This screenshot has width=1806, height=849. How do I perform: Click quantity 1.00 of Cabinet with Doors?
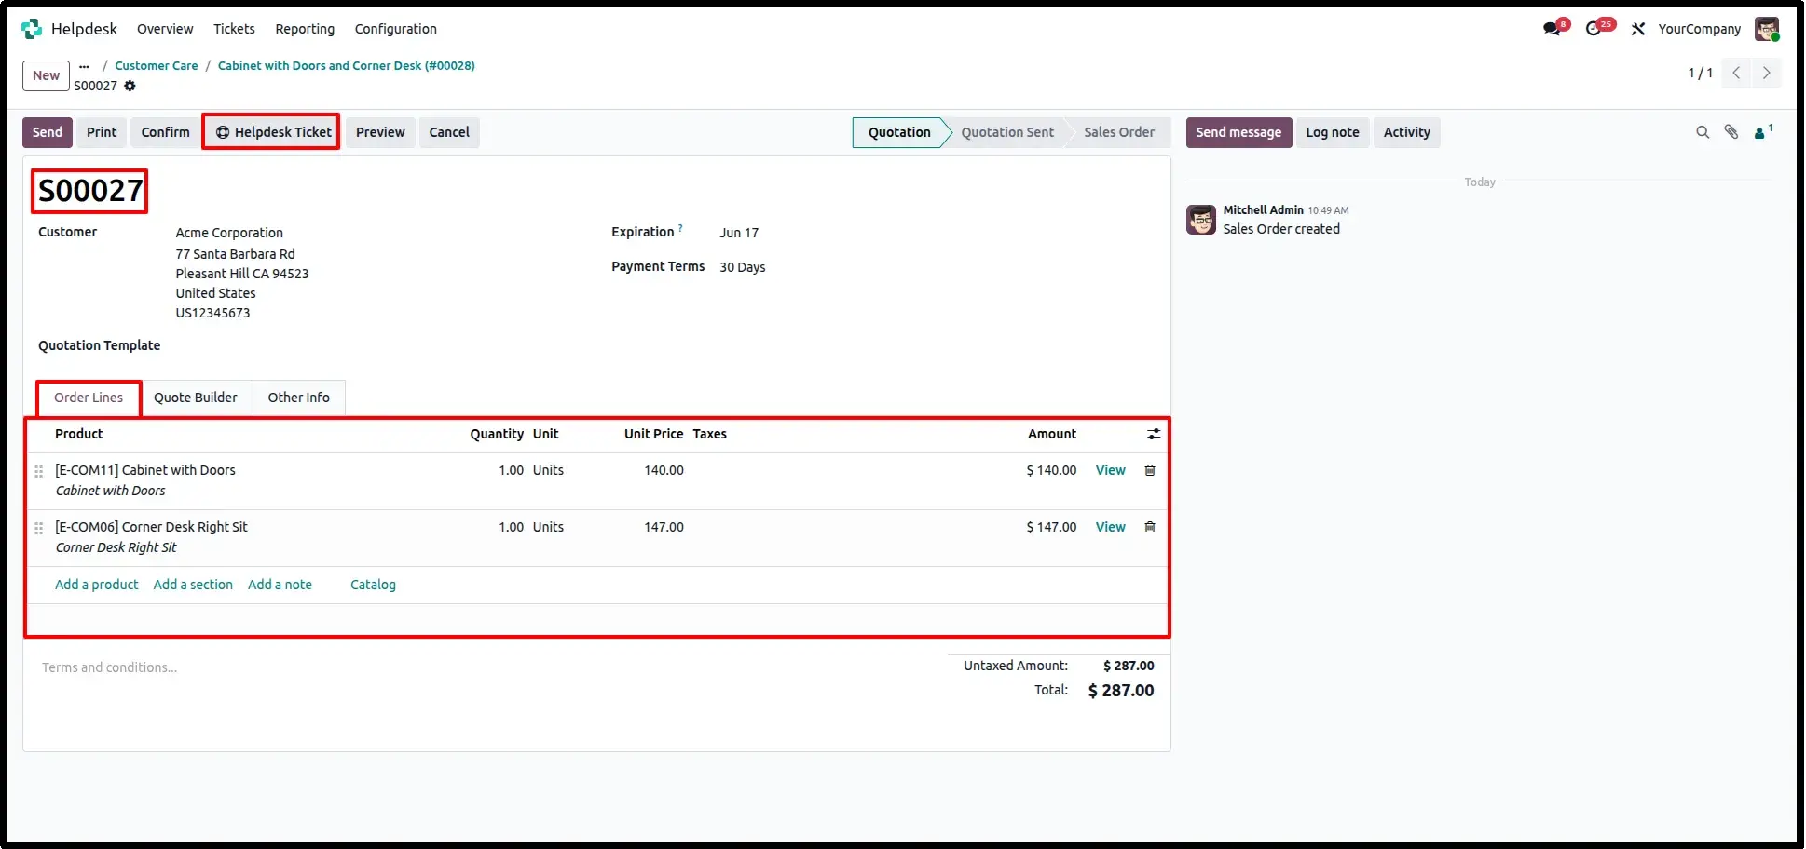pos(511,470)
